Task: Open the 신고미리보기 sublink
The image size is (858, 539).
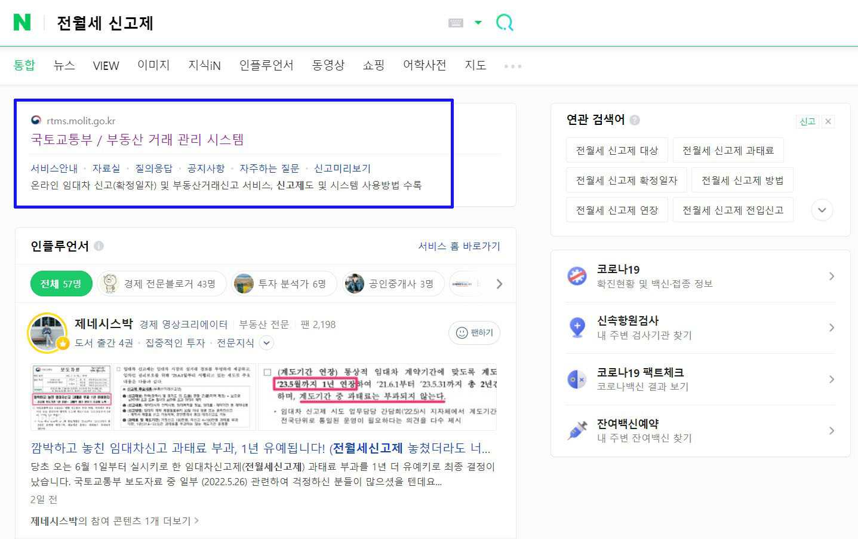Action: (x=342, y=169)
